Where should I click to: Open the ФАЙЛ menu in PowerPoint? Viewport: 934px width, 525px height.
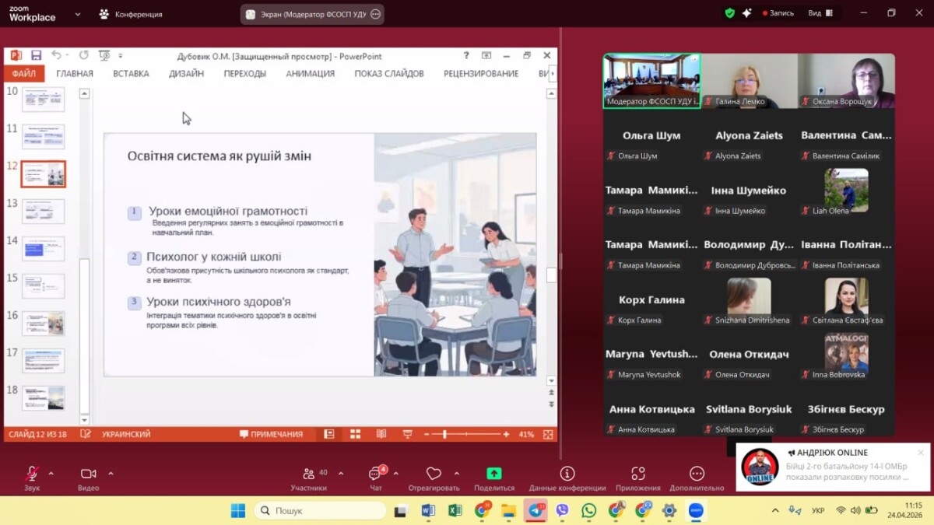(x=24, y=74)
